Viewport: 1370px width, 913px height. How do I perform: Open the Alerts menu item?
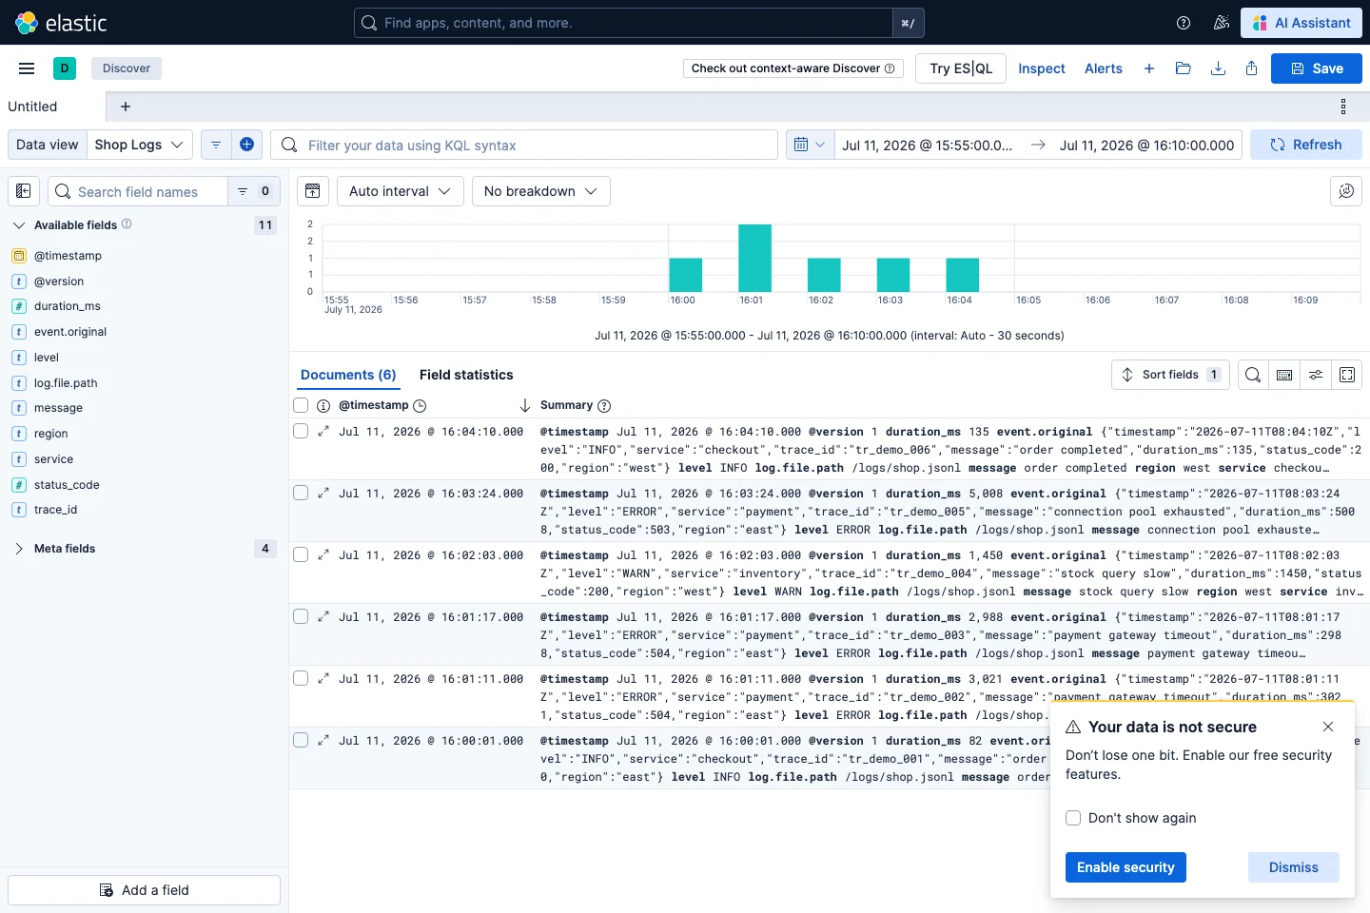(x=1104, y=68)
